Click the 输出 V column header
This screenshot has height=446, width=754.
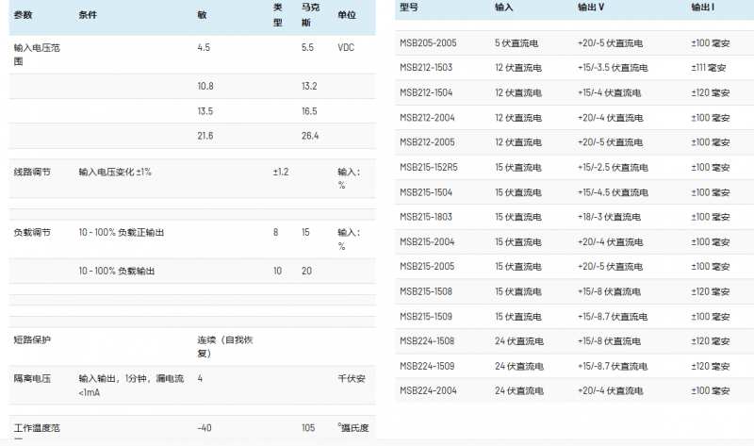click(591, 8)
